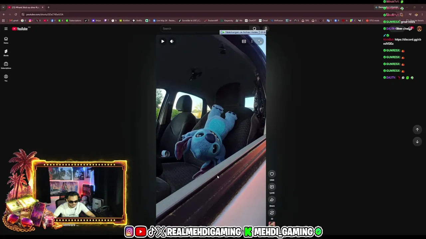Viewport: 426px width, 239px height.
Task: Open the You section in sidebar
Action: coord(6,78)
